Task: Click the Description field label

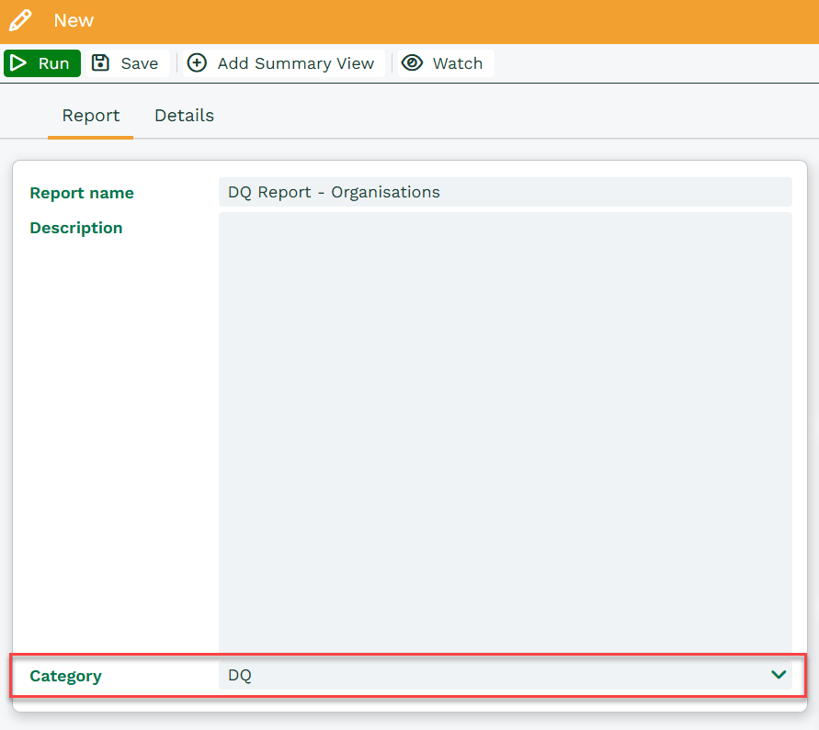Action: 76,228
